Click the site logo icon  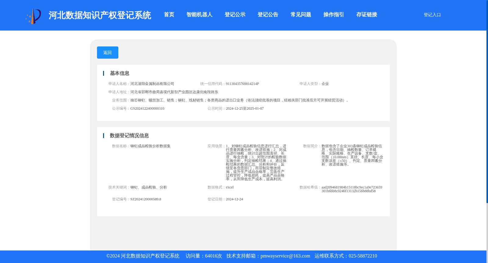point(33,16)
